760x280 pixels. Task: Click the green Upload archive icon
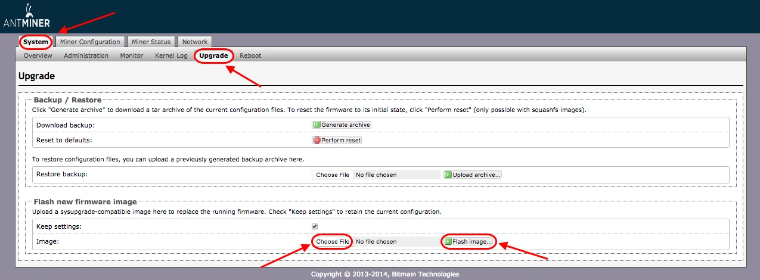point(448,175)
